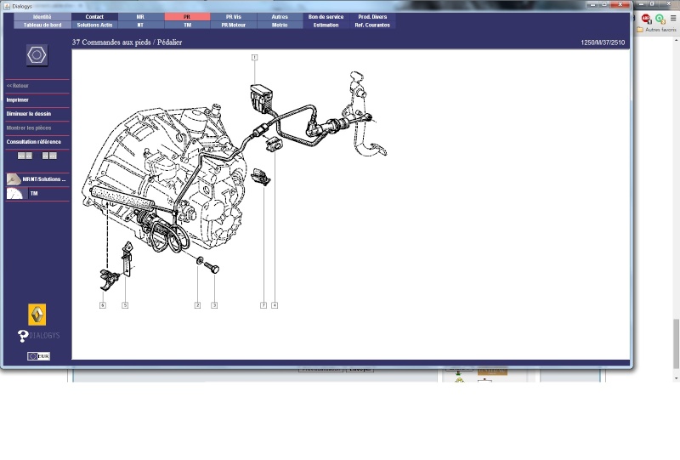680x460 pixels.
Task: Select the PR Moteur tab
Action: (x=233, y=26)
